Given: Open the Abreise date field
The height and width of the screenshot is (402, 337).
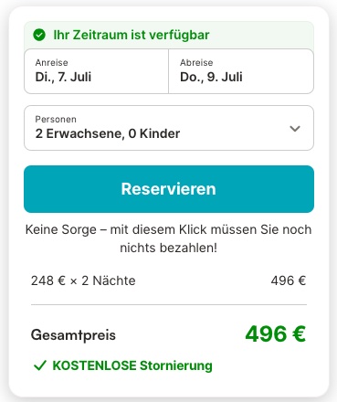Looking at the screenshot, I should pos(241,71).
